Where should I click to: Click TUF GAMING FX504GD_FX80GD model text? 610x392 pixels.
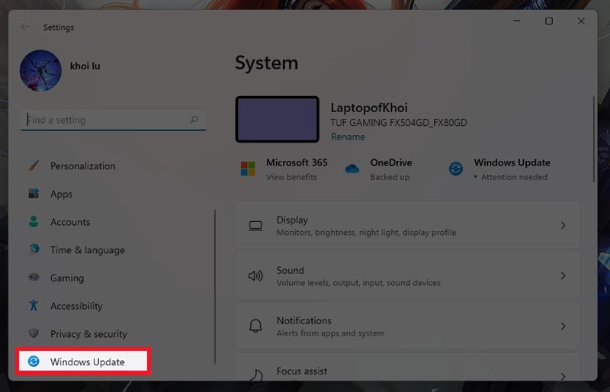pyautogui.click(x=399, y=123)
